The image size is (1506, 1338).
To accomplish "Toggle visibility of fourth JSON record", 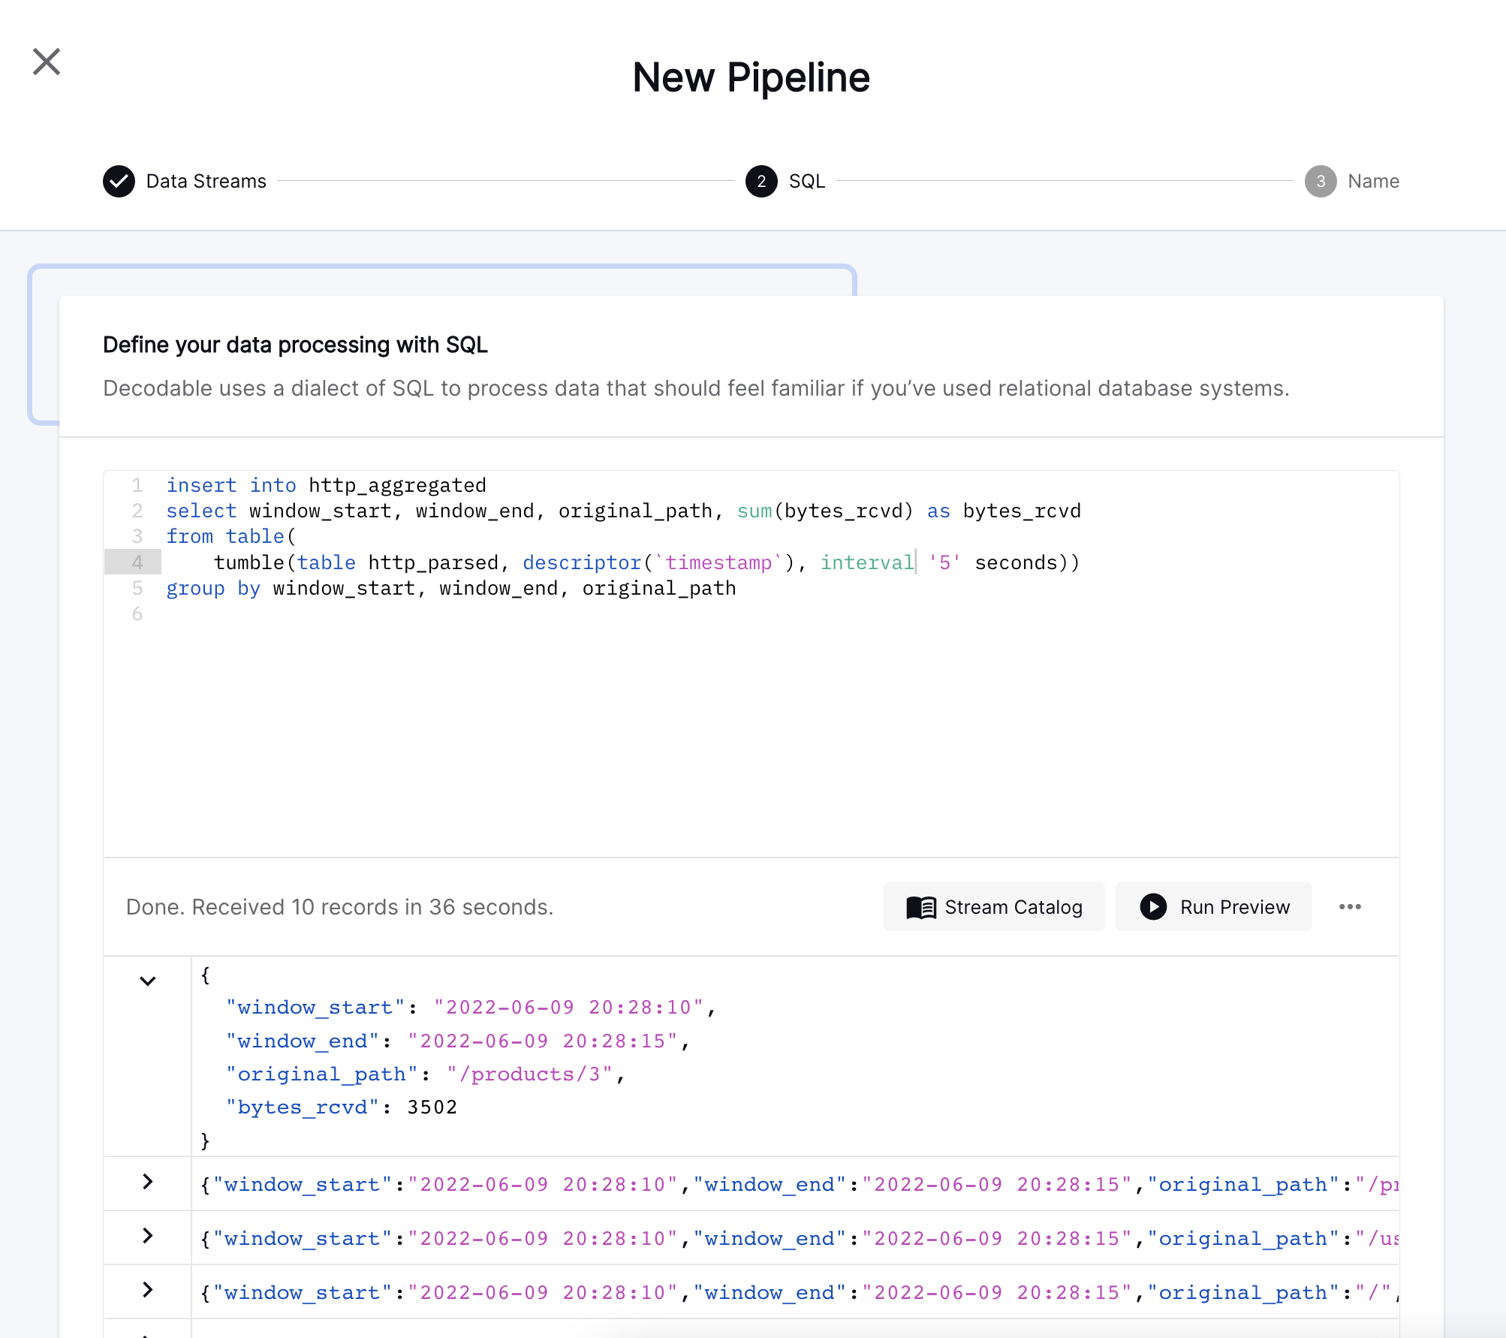I will click(x=146, y=1288).
